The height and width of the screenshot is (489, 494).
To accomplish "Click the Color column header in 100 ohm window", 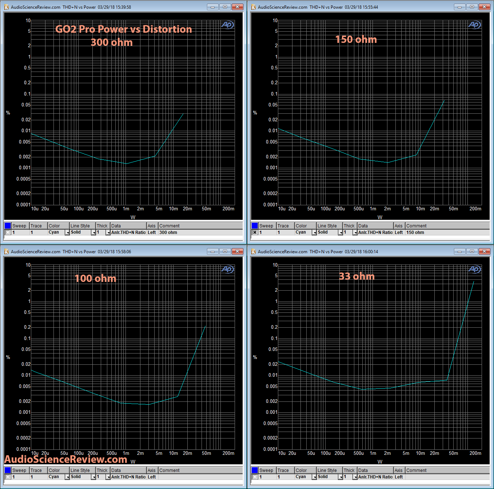I will [59, 470].
